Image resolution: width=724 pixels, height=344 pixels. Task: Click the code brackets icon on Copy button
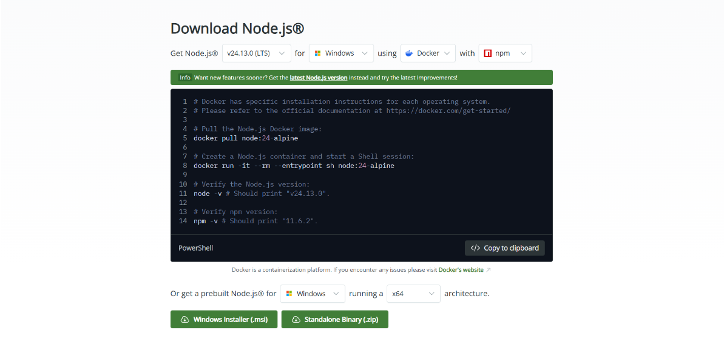click(x=475, y=248)
